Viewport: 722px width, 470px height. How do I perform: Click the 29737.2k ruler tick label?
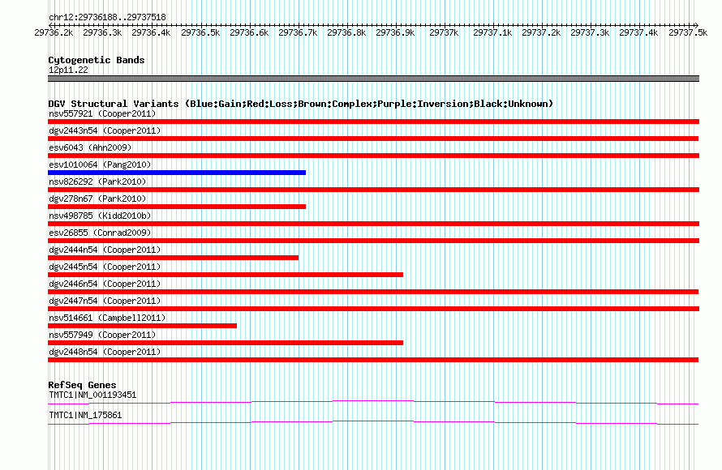click(541, 32)
